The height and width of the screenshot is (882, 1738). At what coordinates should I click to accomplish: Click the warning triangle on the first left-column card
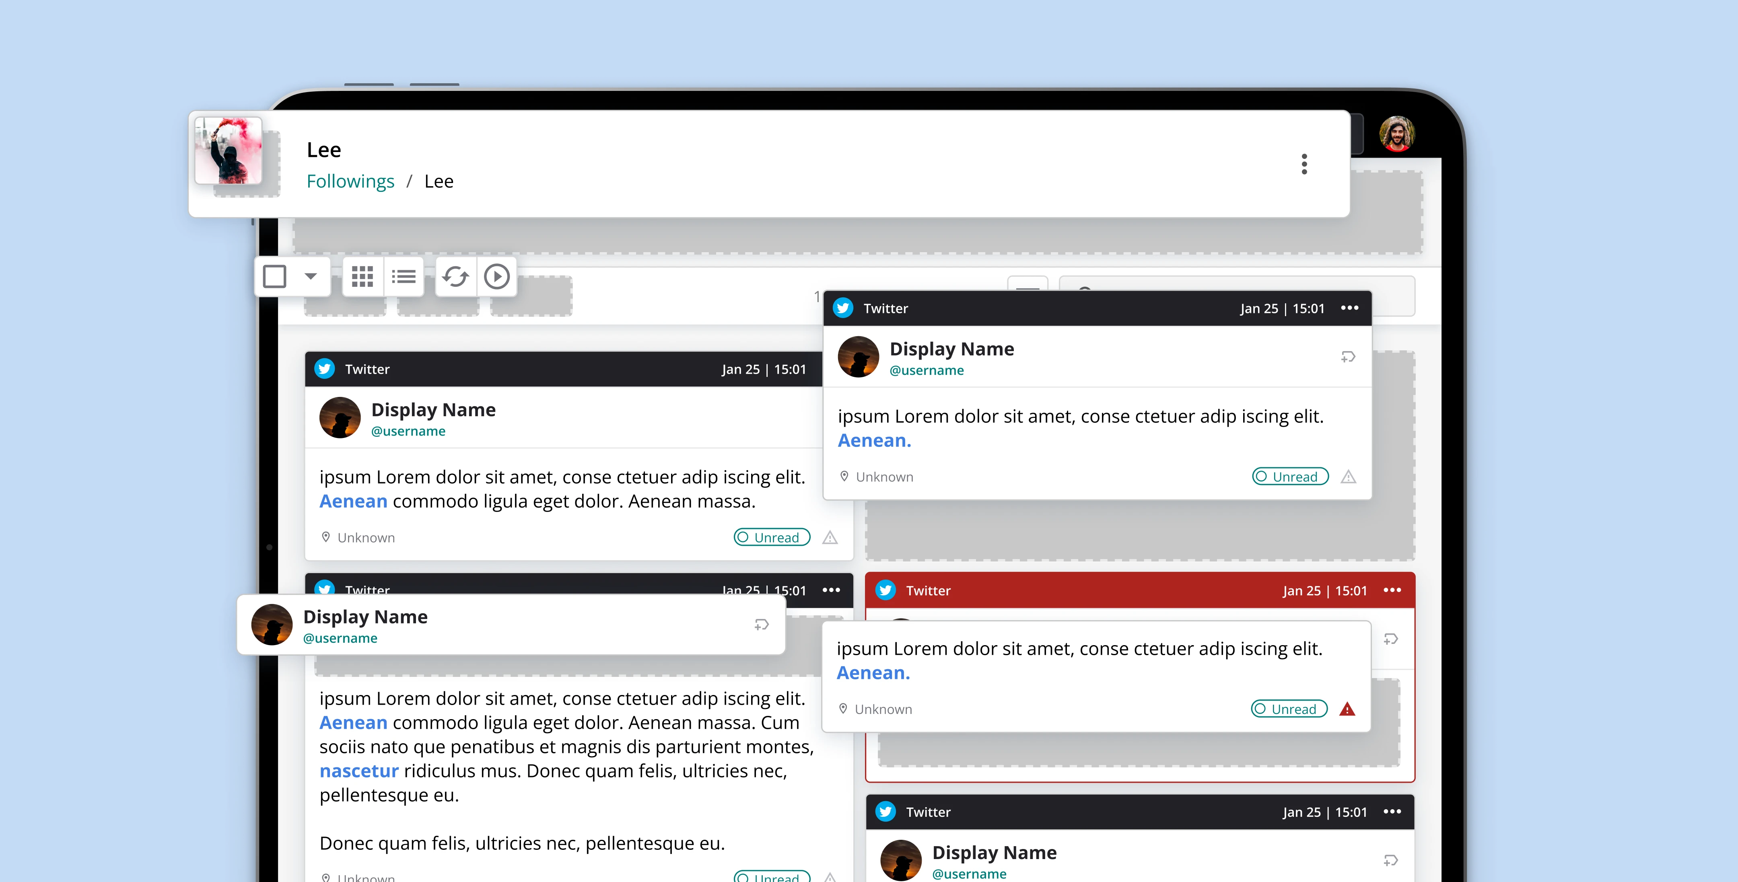830,537
